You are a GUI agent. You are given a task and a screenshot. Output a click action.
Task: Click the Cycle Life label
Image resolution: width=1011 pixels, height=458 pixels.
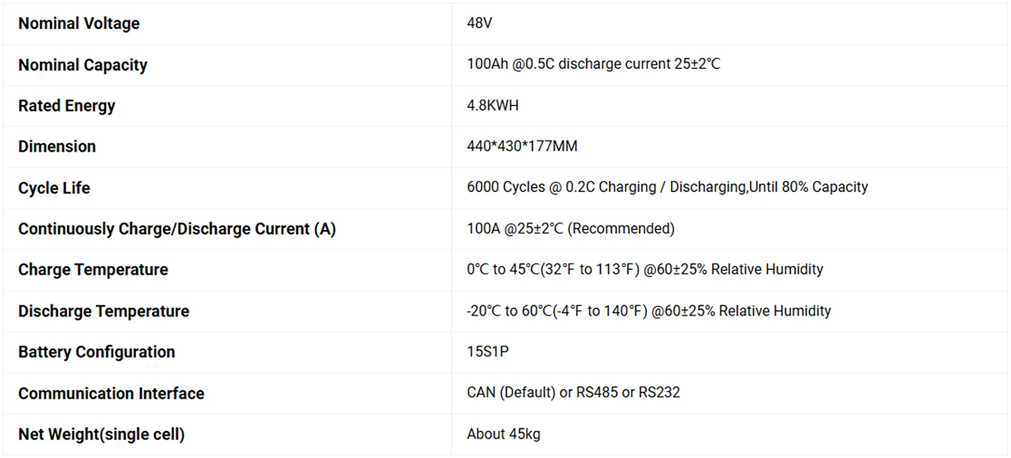point(54,188)
